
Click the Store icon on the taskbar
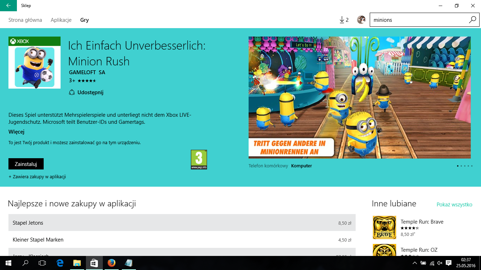point(94,263)
